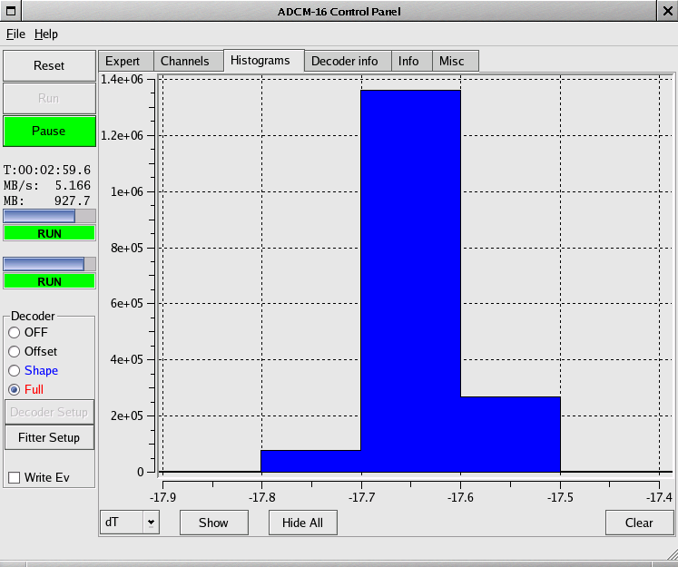
Task: Open the File menu
Action: 15,34
